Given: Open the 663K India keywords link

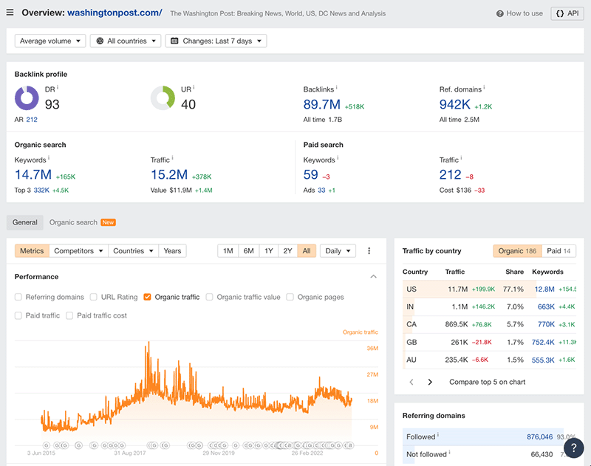Looking at the screenshot, I should (x=546, y=307).
